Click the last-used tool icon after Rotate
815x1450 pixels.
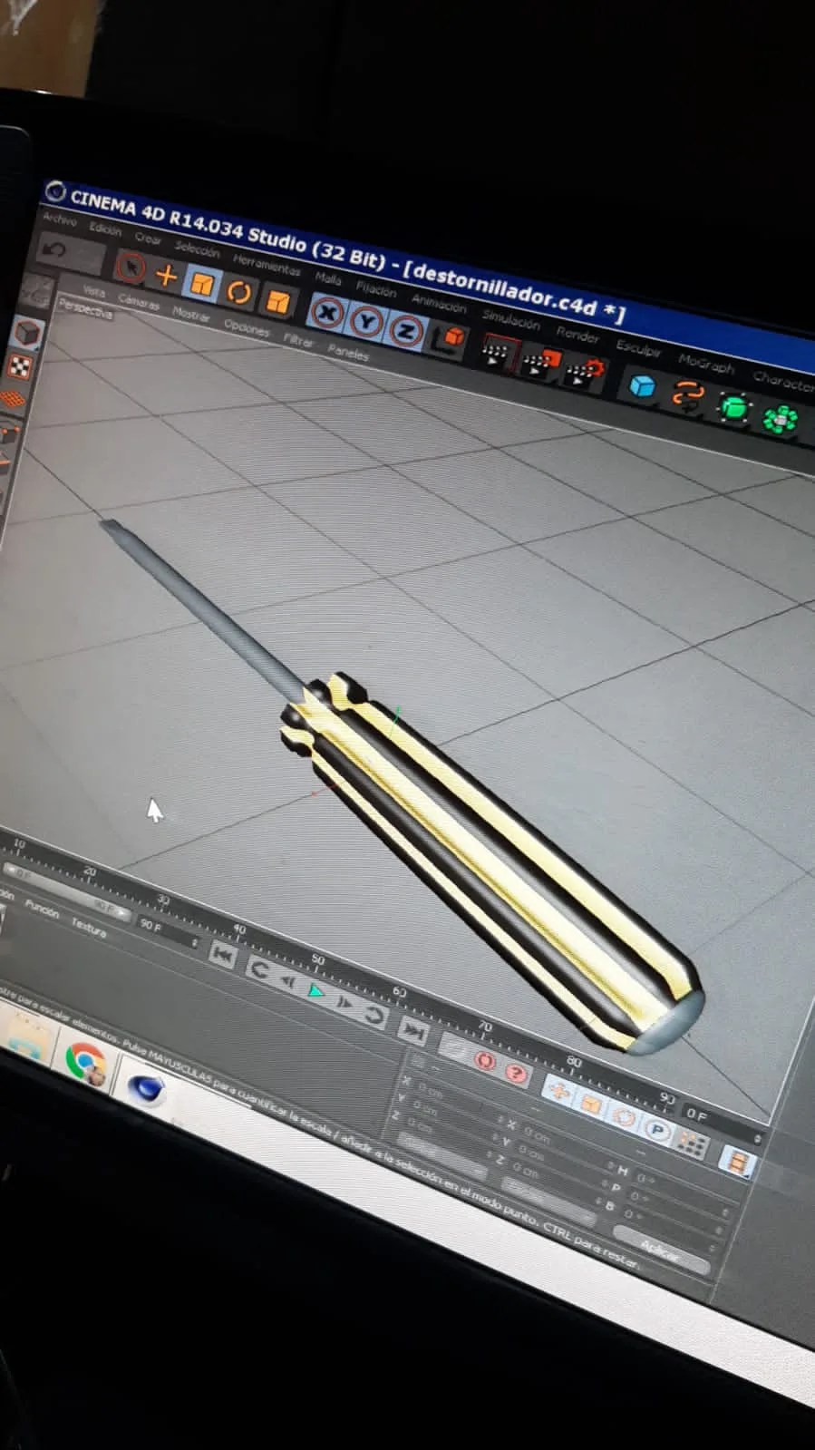click(x=277, y=301)
